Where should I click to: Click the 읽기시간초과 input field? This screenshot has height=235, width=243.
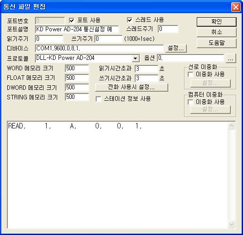[x=146, y=69]
